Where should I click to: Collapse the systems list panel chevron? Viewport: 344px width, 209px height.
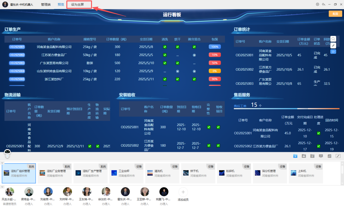2,163
